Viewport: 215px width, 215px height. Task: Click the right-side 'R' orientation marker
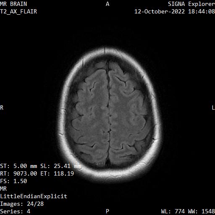click(x=2, y=107)
